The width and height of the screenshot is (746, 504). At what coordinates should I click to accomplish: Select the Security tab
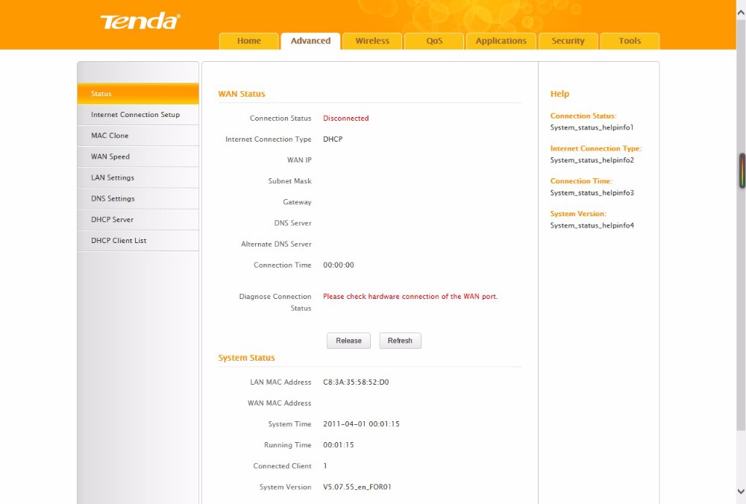[x=568, y=41]
